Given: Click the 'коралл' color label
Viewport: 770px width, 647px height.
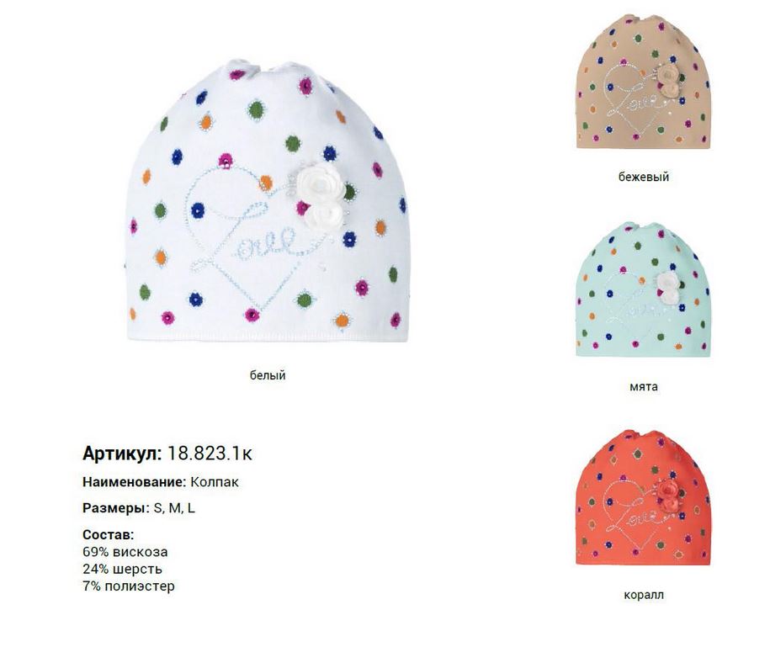Looking at the screenshot, I should click(x=643, y=595).
